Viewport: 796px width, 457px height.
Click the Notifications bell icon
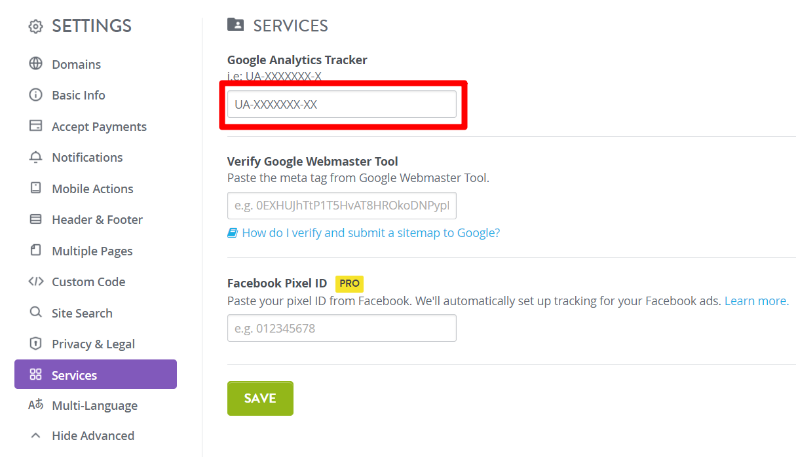[35, 157]
